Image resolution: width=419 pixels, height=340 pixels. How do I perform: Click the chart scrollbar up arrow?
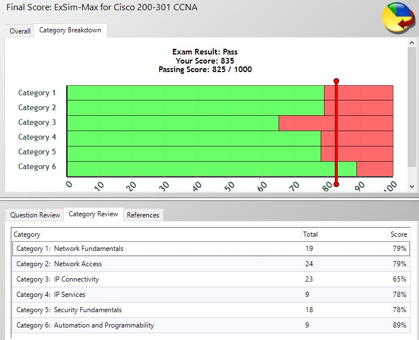(412, 43)
